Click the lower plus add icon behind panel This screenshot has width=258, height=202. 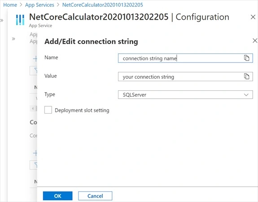coord(35,153)
